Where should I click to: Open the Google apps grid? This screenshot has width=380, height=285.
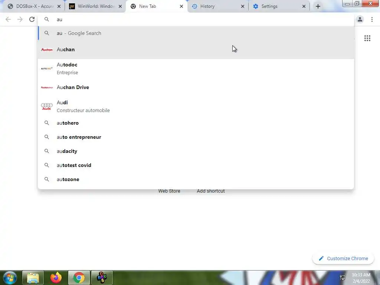(x=367, y=38)
